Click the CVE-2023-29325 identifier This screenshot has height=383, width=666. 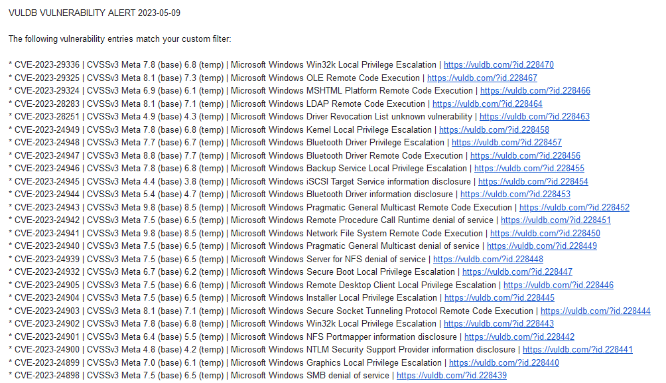[46, 78]
